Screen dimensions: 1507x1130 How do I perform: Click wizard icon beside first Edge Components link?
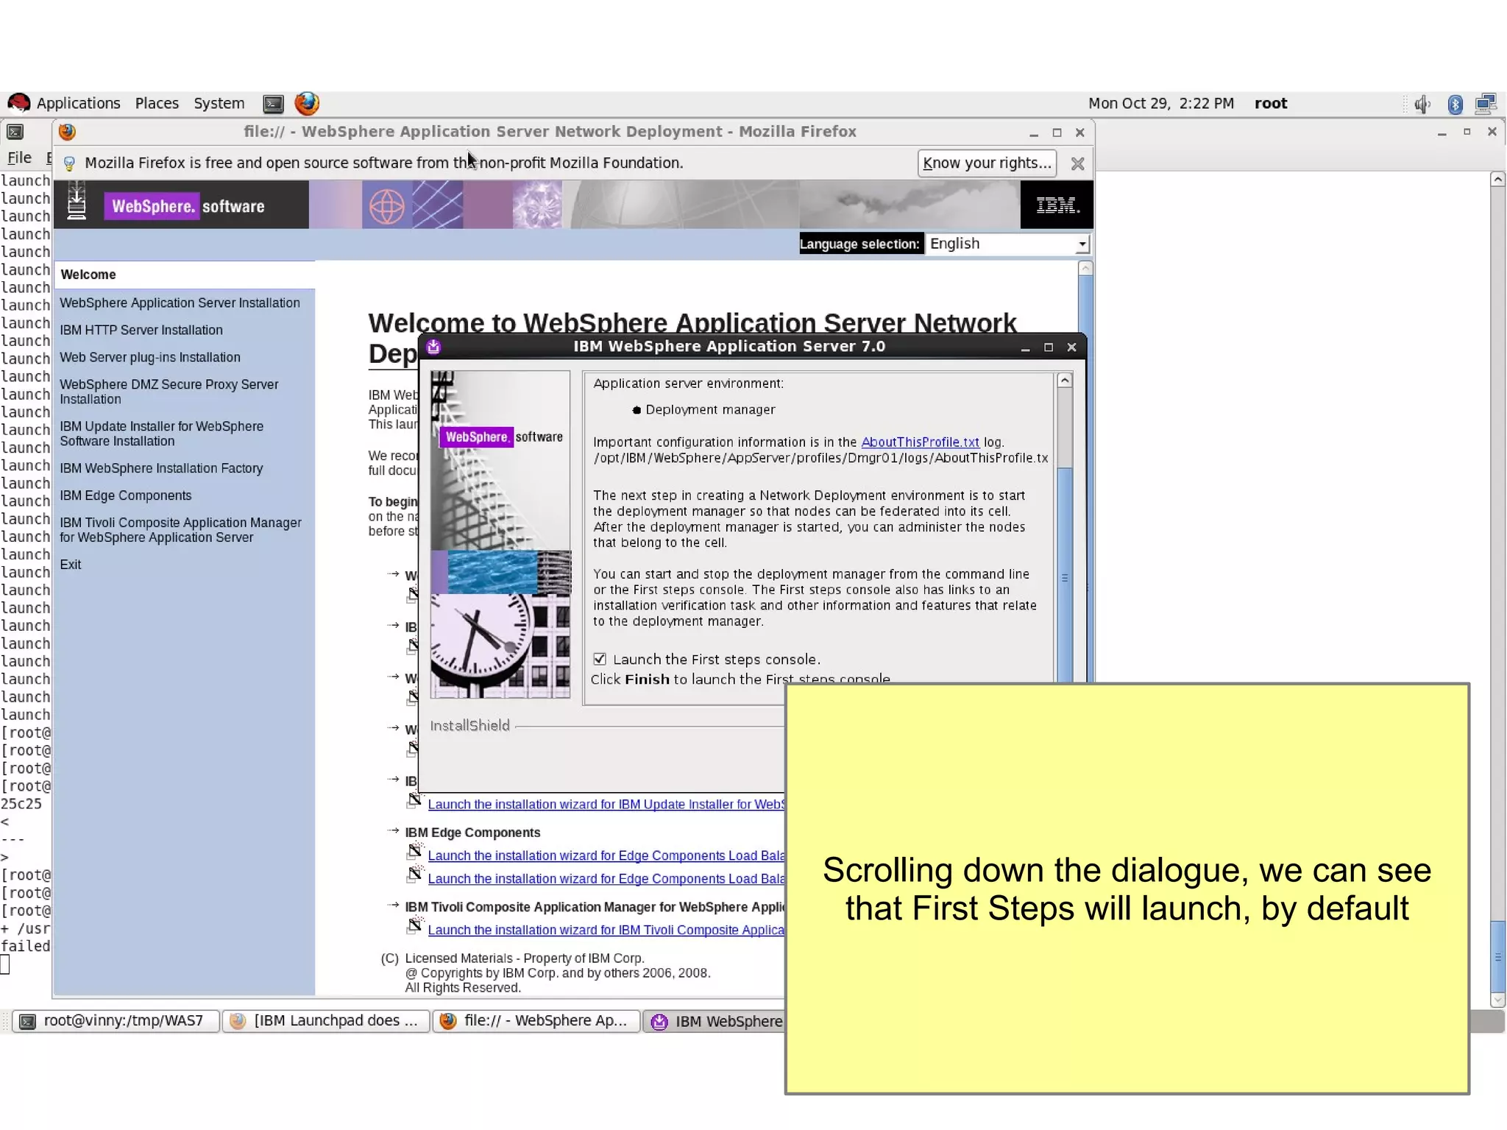pyautogui.click(x=415, y=852)
